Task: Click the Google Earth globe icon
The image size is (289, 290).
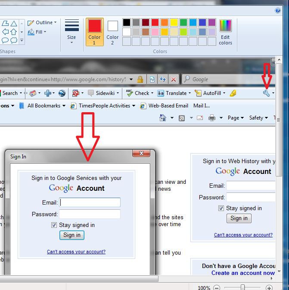Action: [62, 93]
